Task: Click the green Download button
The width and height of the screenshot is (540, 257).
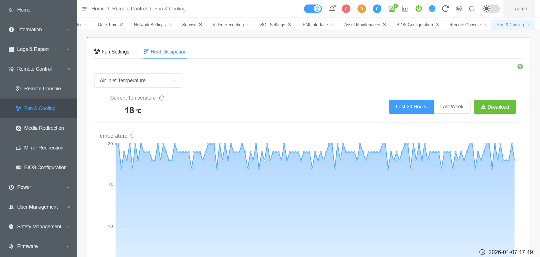Action: pos(495,107)
